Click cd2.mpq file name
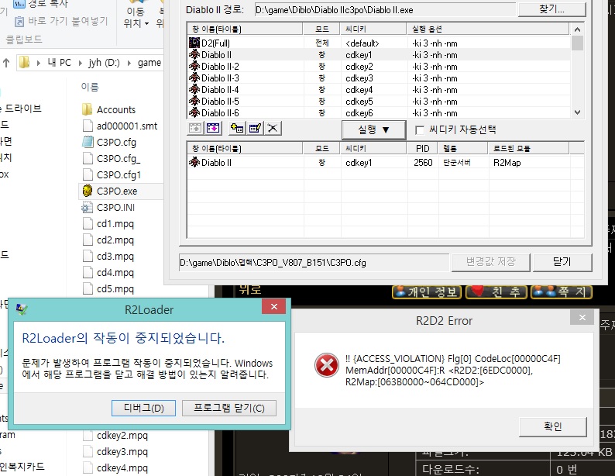The image size is (615, 476). tap(115, 240)
